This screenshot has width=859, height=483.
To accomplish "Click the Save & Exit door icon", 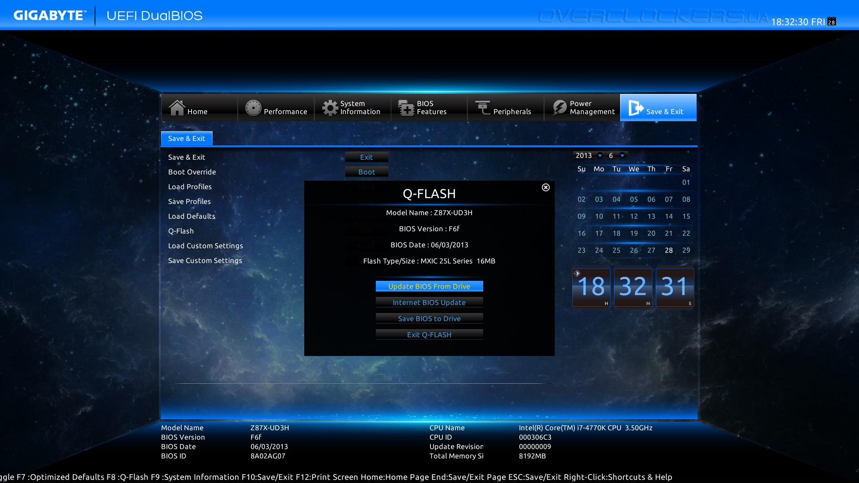I will [x=636, y=108].
